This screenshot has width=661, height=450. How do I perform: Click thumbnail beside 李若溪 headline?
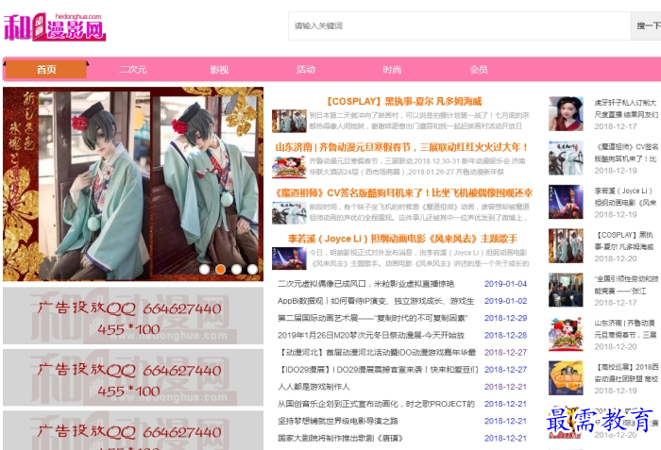(x=289, y=258)
